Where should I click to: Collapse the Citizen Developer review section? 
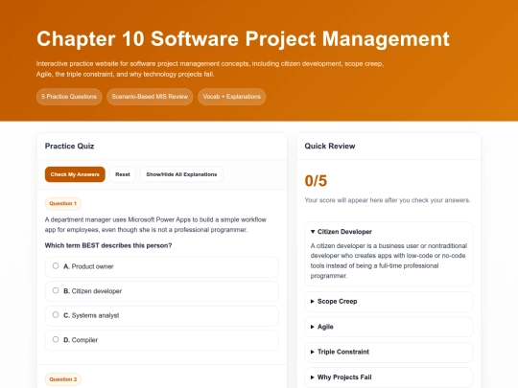(x=341, y=232)
